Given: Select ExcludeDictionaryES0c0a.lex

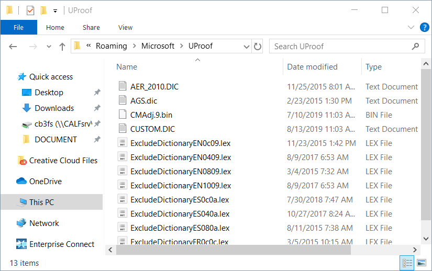Looking at the screenshot, I should pos(180,199).
